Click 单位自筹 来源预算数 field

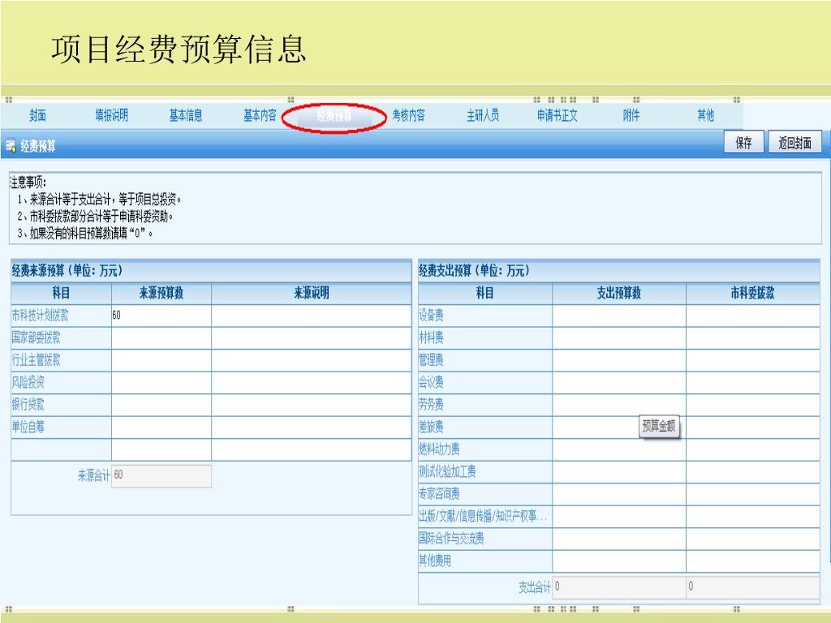point(161,427)
